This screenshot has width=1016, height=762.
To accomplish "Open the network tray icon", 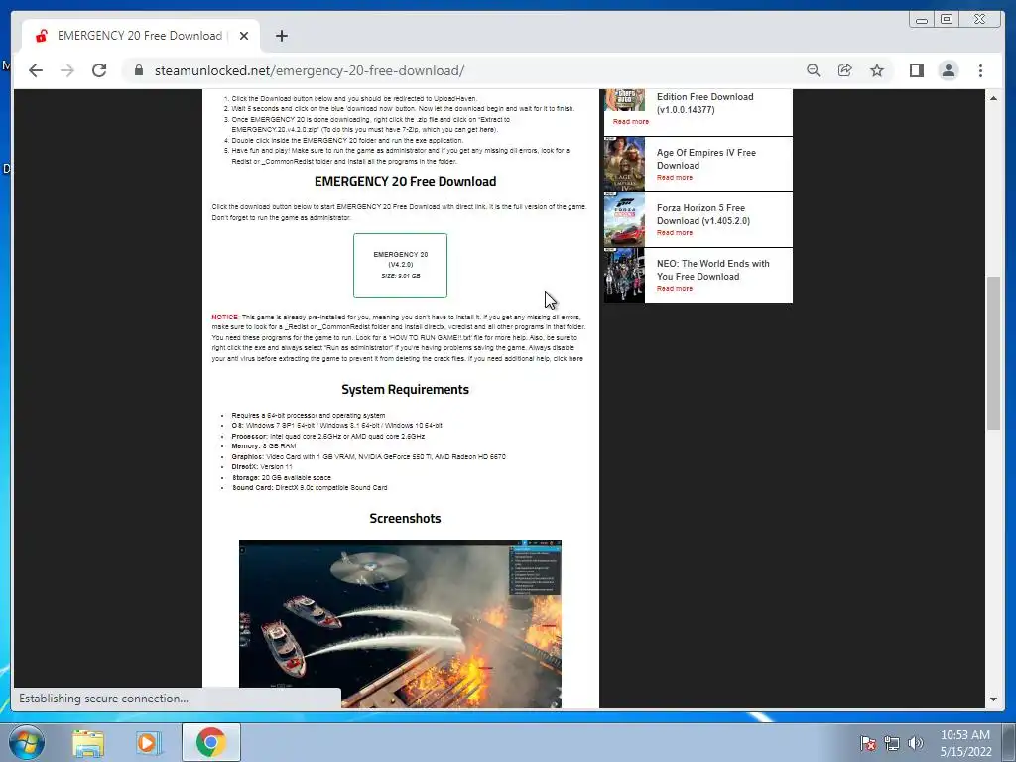I will tap(892, 743).
